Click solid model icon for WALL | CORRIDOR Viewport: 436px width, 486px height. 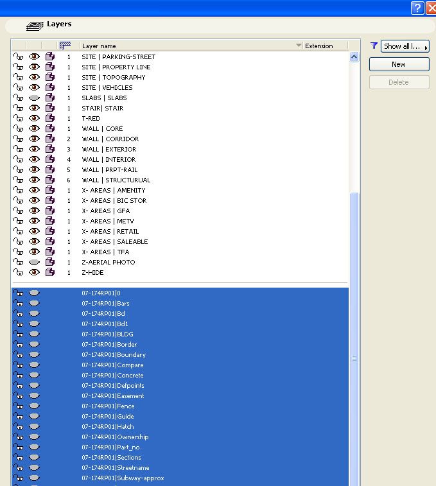click(x=50, y=139)
